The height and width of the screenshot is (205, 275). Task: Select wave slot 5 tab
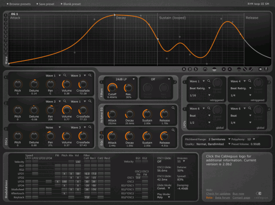click(5, 32)
